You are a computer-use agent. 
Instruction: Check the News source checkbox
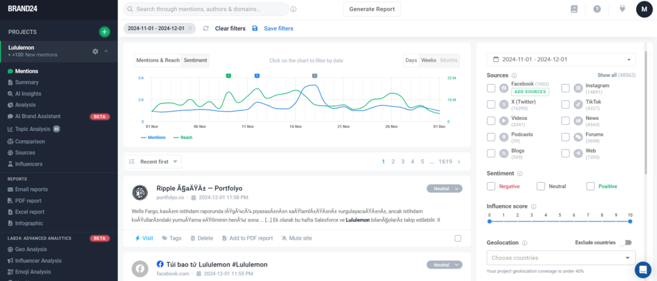click(565, 121)
